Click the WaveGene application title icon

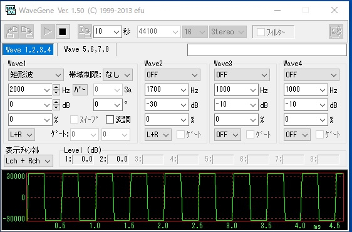tap(10, 10)
